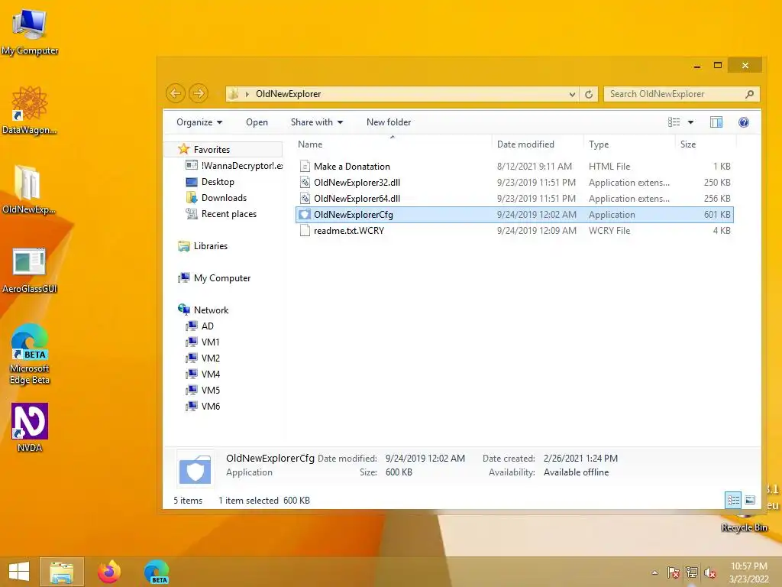Open network tray icon

(692, 572)
